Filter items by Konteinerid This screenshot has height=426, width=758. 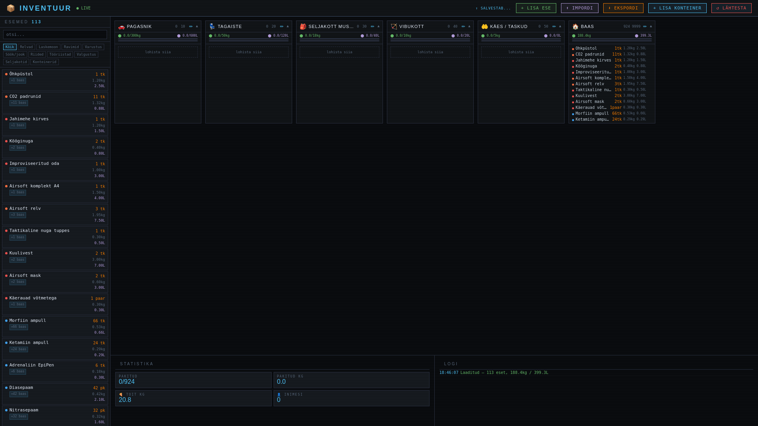click(45, 62)
